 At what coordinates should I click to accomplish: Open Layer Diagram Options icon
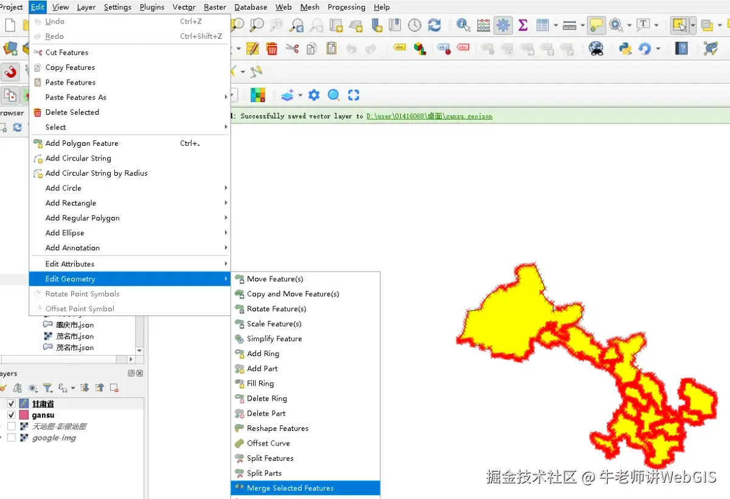point(420,49)
